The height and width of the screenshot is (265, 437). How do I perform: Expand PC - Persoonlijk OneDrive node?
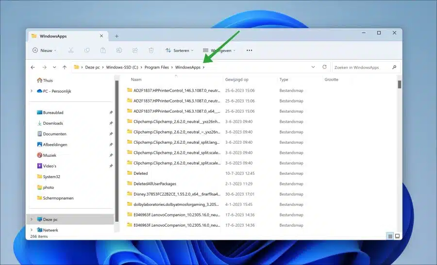point(32,91)
